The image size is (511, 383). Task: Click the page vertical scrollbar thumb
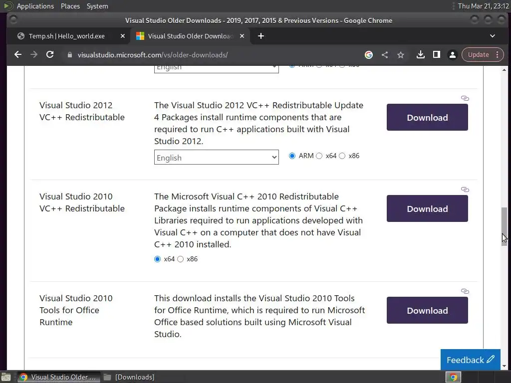click(x=504, y=226)
